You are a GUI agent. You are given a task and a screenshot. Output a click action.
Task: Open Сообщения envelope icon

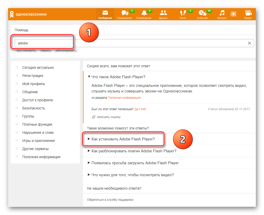click(105, 13)
